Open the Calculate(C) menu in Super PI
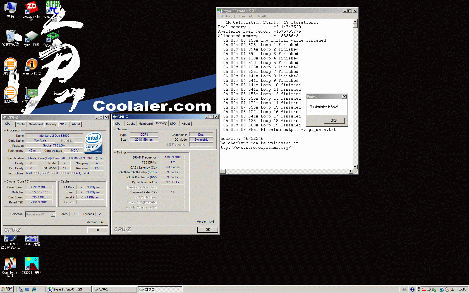Image resolution: width=469 pixels, height=293 pixels. 227,16
